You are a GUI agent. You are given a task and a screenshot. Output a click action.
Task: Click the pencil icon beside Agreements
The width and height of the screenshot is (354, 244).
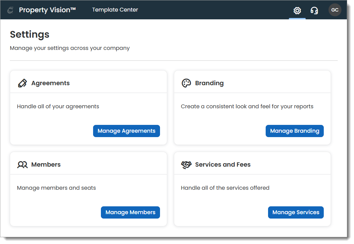pos(22,83)
